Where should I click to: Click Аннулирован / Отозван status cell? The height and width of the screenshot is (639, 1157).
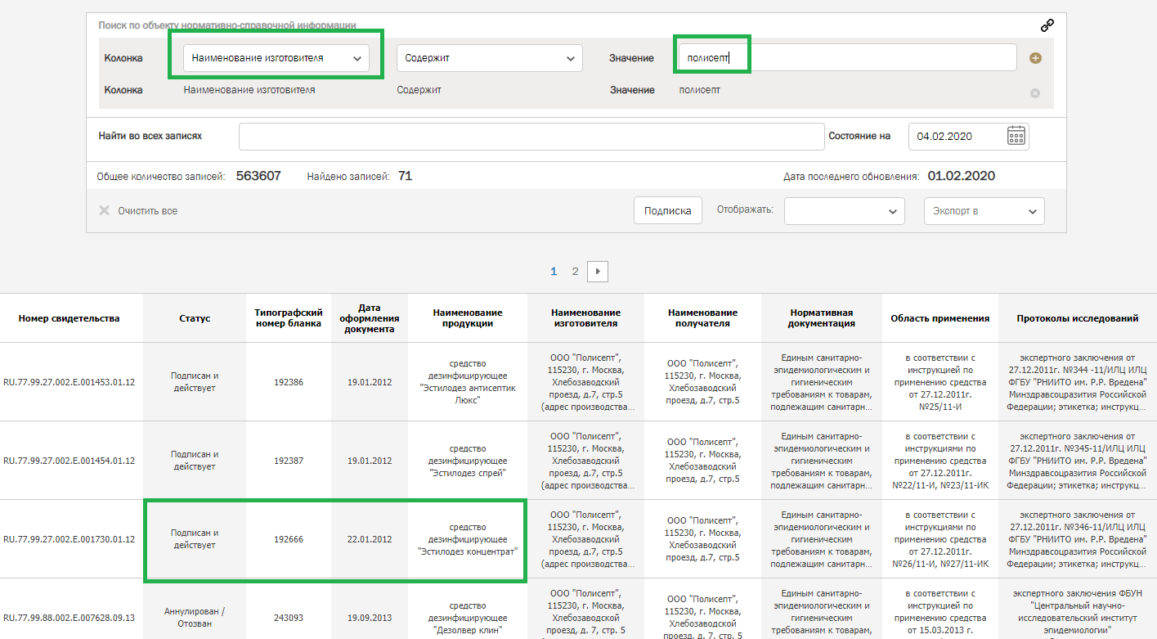(x=195, y=618)
